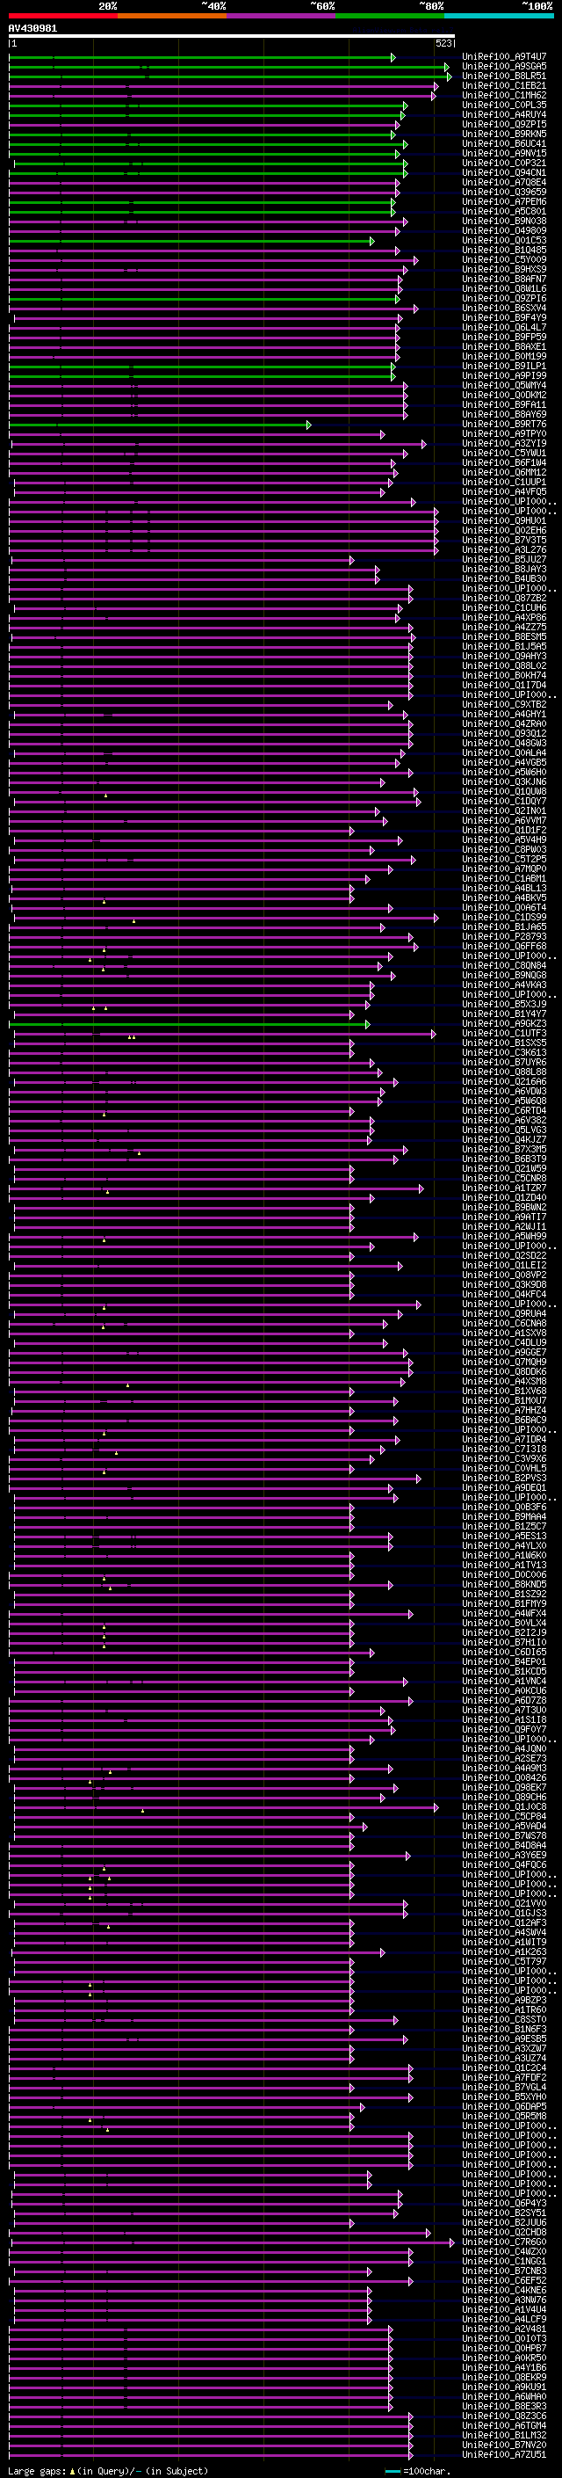562x2478 pixels.
Task: Open hit UniRef100_C1EB21
Action: click(x=504, y=85)
